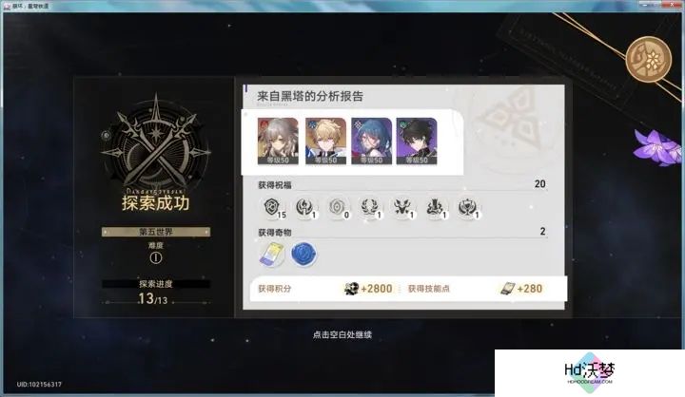Open the ticket-shaped curio item

[x=272, y=255]
